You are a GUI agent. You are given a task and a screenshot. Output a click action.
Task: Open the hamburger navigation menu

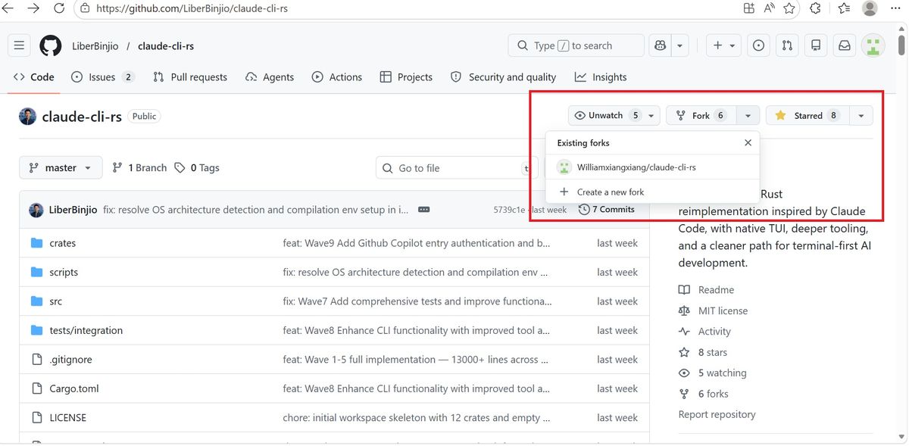coord(19,45)
